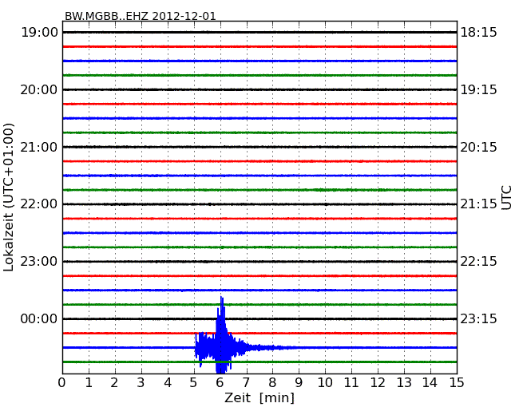The height and width of the screenshot is (415, 519).
Task: Click the 4 minute tick label
Action: click(x=168, y=382)
